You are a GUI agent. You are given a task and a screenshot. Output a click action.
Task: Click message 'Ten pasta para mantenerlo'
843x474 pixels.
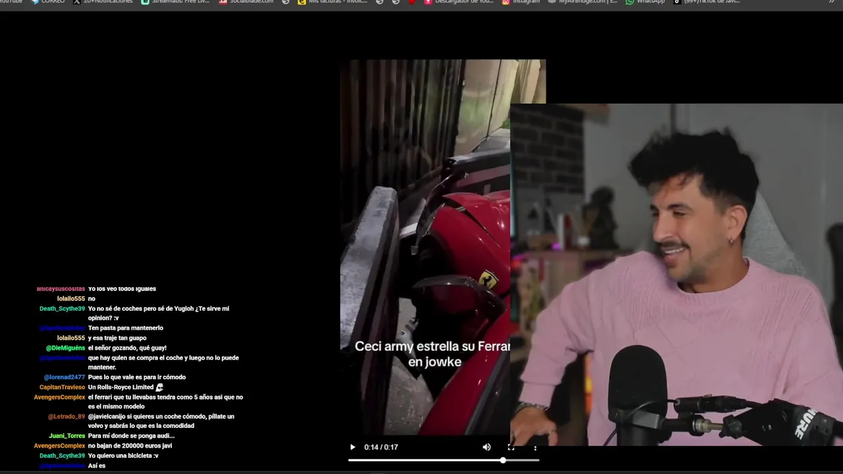(125, 328)
